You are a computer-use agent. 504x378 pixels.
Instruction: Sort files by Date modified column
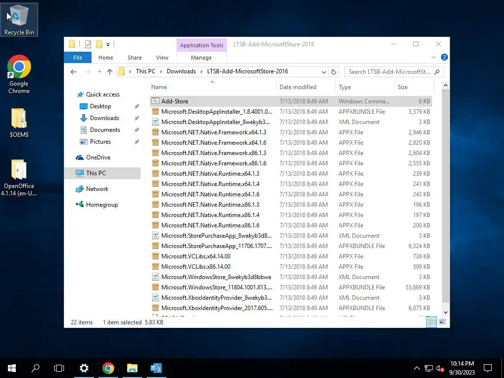(x=305, y=87)
